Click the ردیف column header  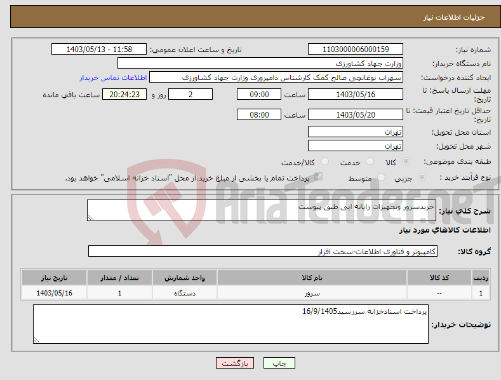coord(481,278)
